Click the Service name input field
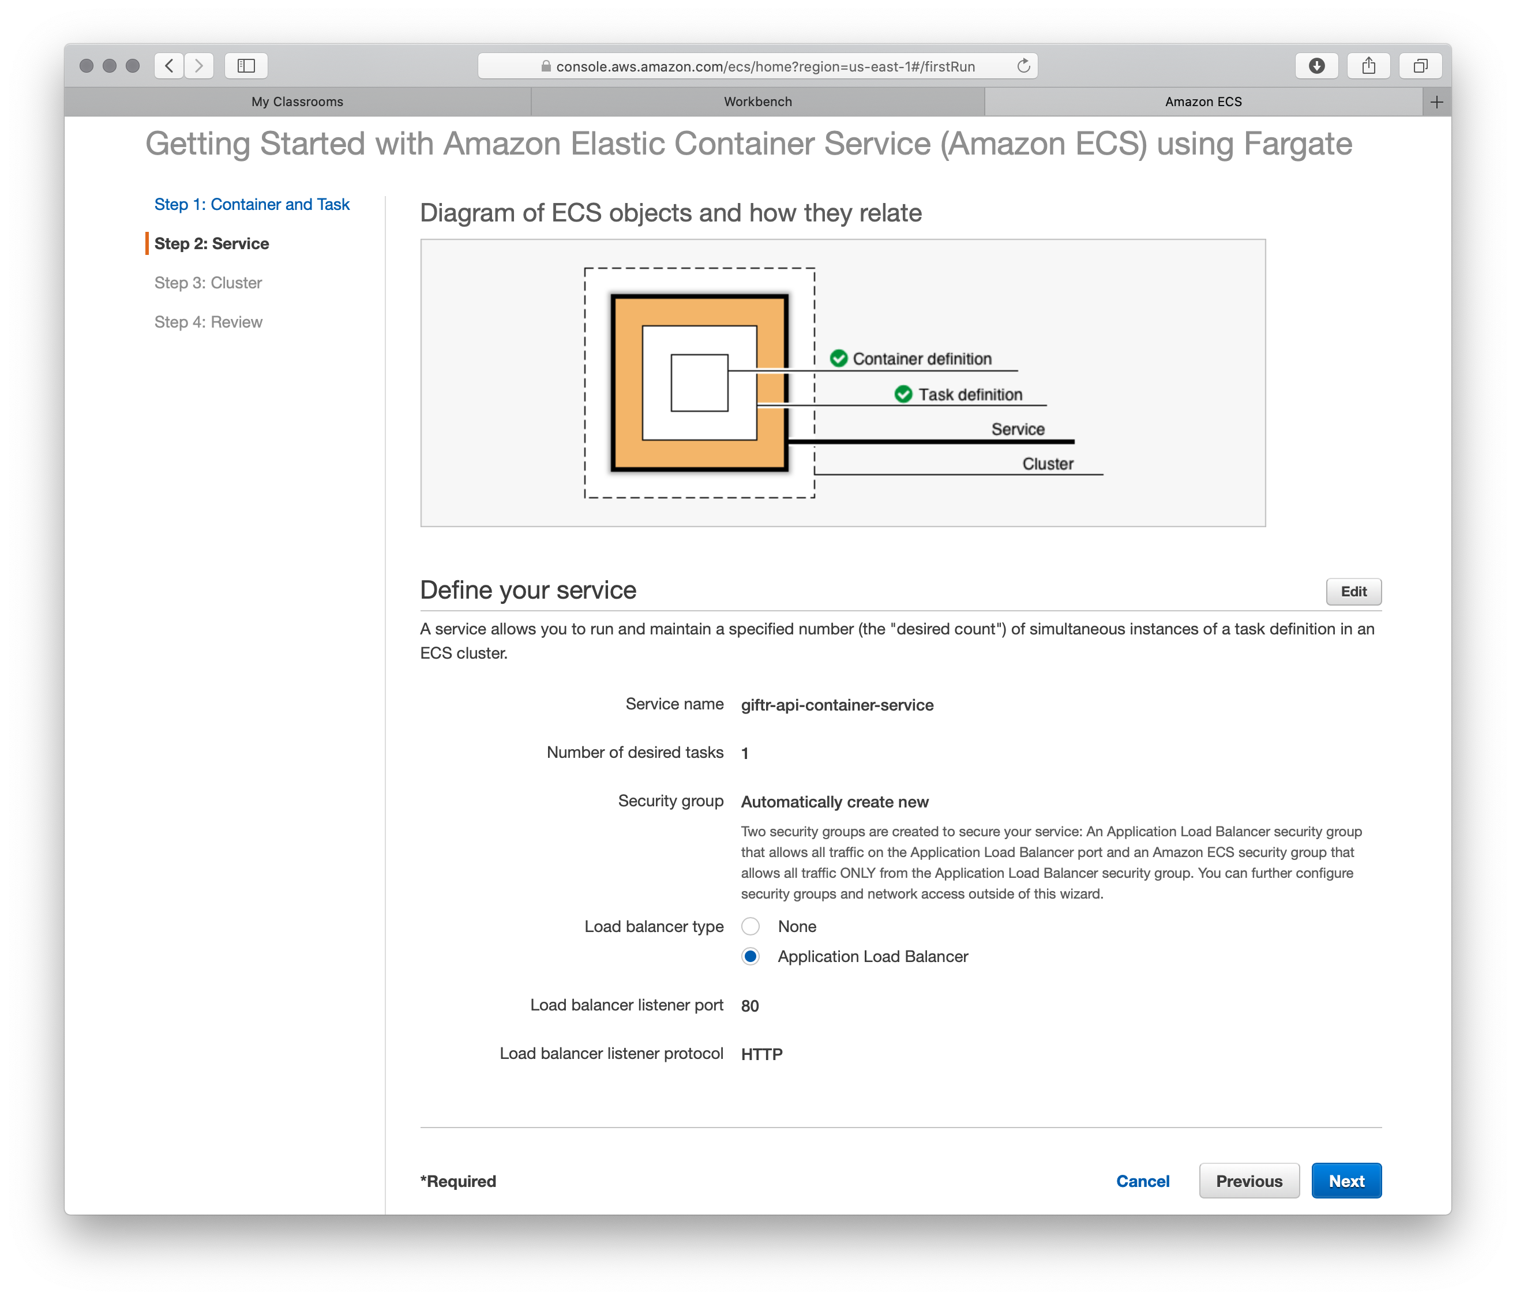Image resolution: width=1516 pixels, height=1300 pixels. [839, 705]
